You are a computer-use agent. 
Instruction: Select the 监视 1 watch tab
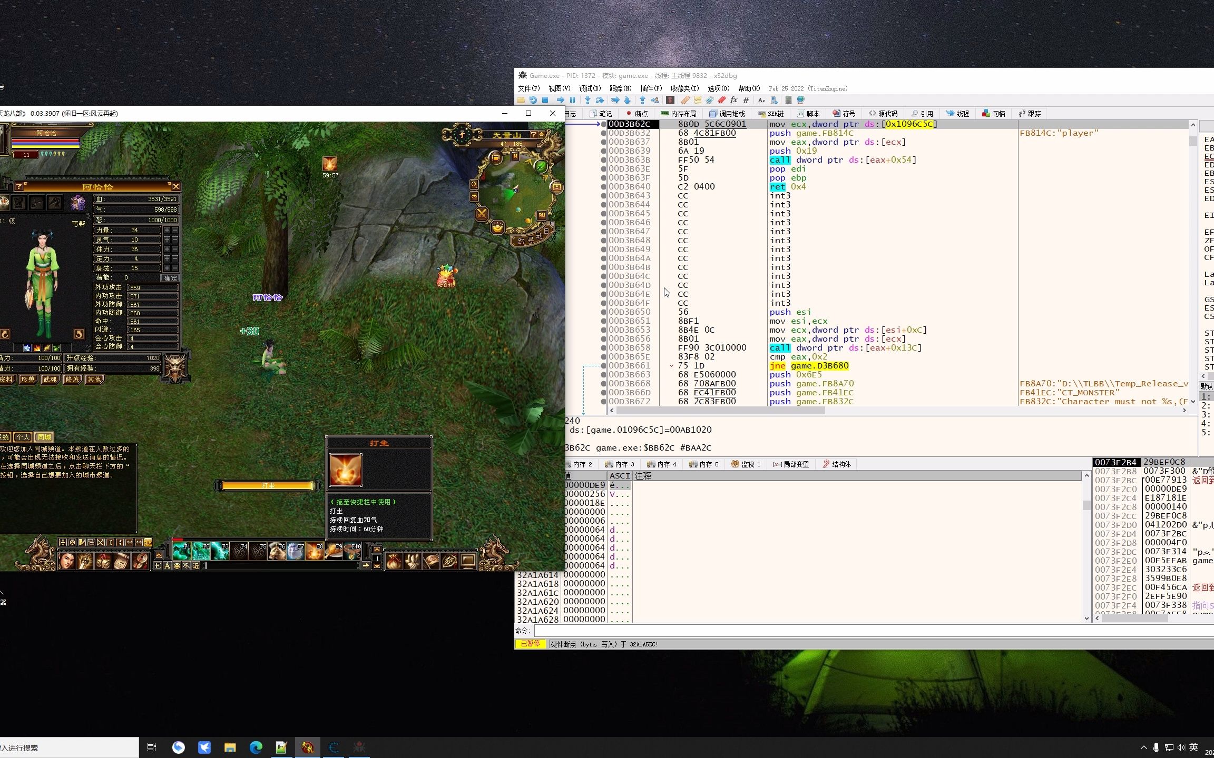click(x=746, y=464)
